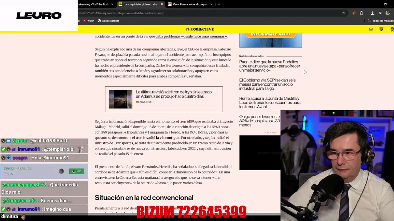Open the extensions puzzle menu
394x221 pixels.
(x=361, y=13)
